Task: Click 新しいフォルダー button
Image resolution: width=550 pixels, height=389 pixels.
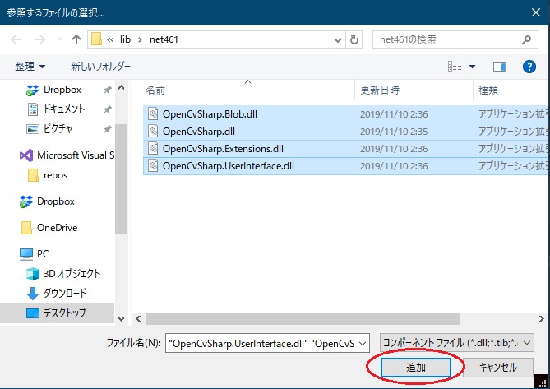Action: 100,67
